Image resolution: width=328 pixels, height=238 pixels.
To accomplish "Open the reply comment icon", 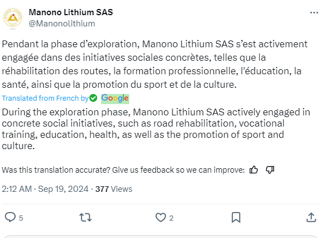I will [x=10, y=217].
